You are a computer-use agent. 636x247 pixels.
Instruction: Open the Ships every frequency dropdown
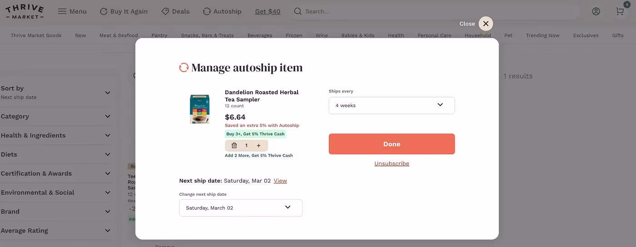pos(392,105)
